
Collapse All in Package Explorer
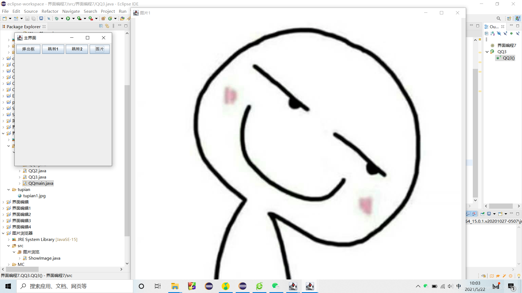tap(101, 26)
